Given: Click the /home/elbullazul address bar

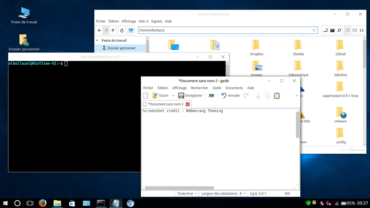Looking at the screenshot, I should point(216,30).
